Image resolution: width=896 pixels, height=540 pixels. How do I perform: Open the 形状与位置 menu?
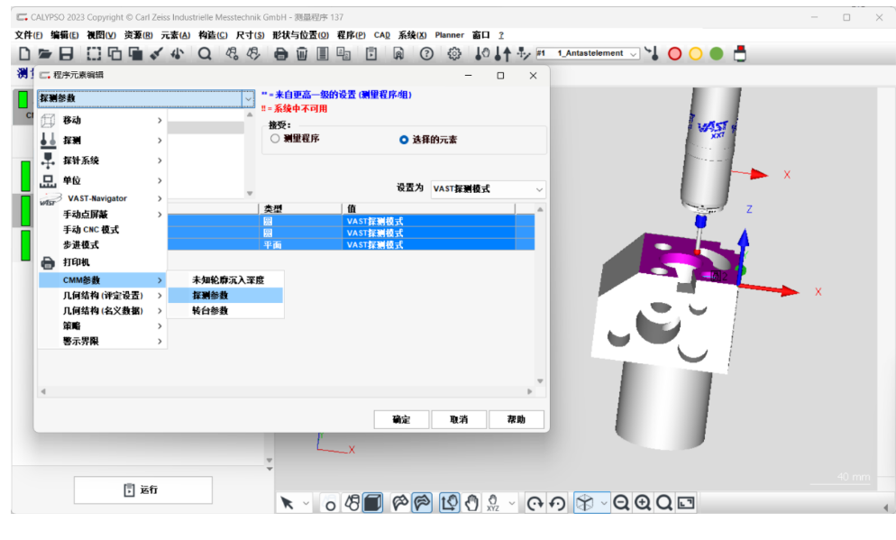pos(300,35)
